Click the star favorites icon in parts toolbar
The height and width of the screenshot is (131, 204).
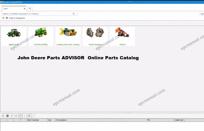pos(29,116)
